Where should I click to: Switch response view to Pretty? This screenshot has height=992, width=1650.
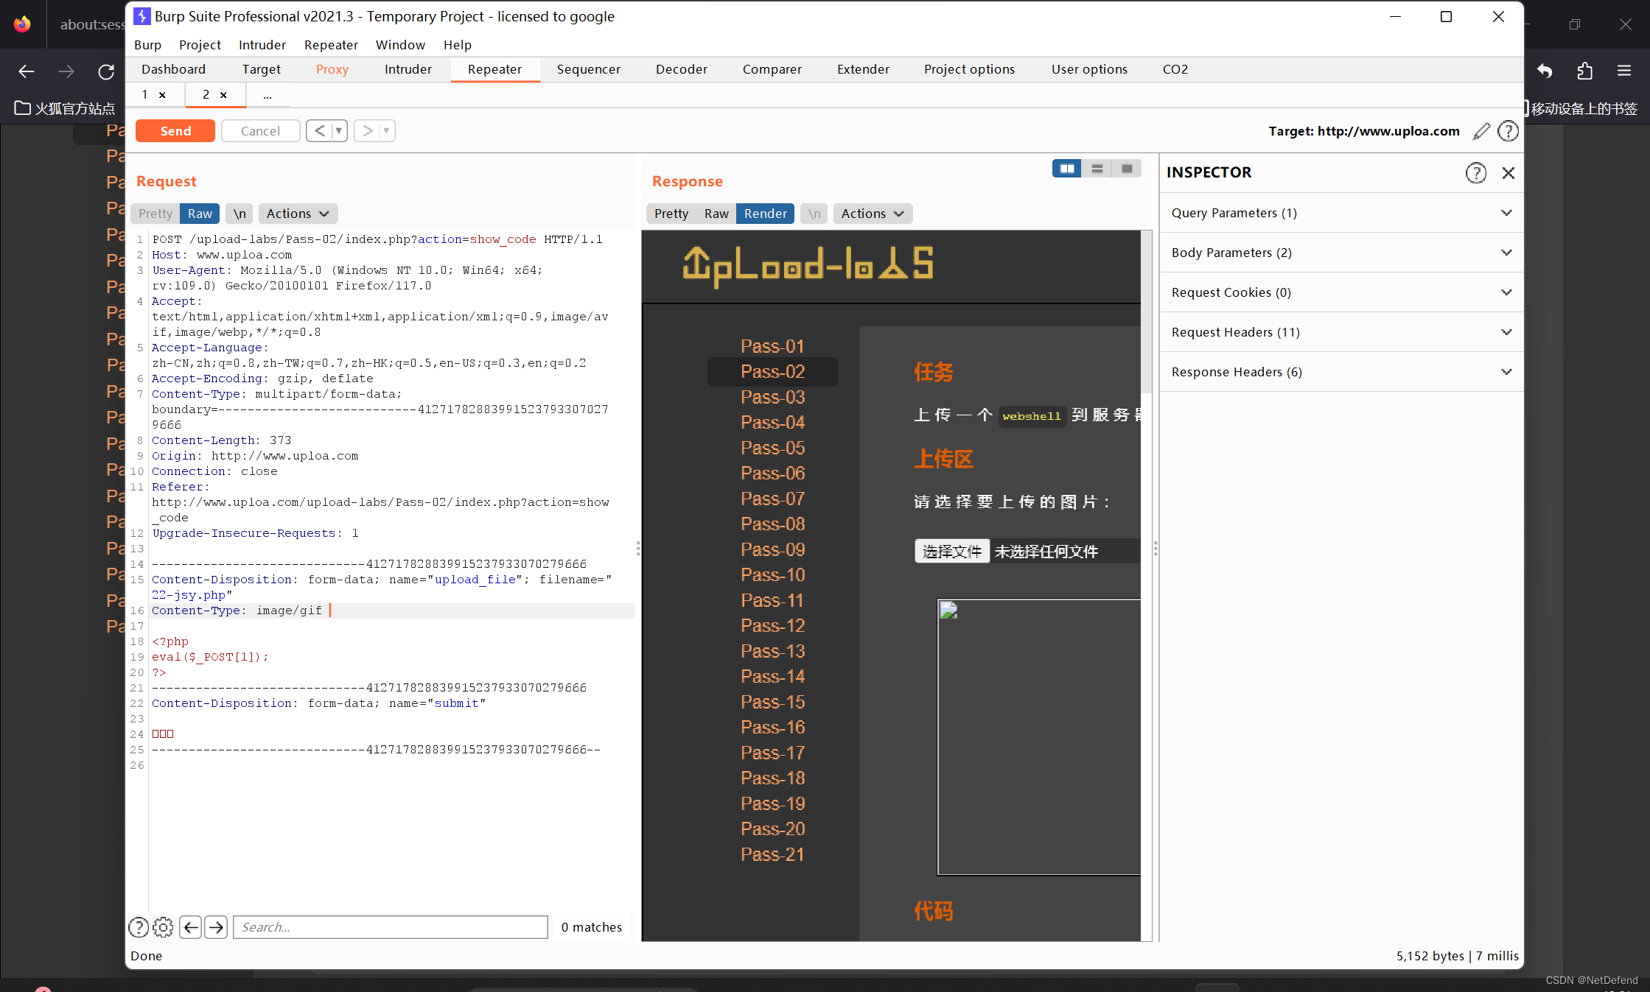[671, 214]
